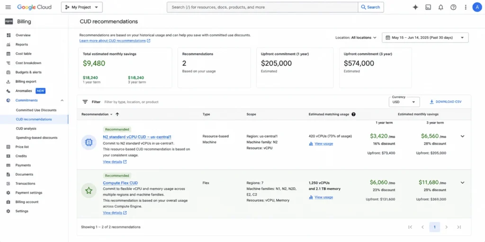
Task: Open the Gemini sparkle assistant icon
Action: point(415,7)
